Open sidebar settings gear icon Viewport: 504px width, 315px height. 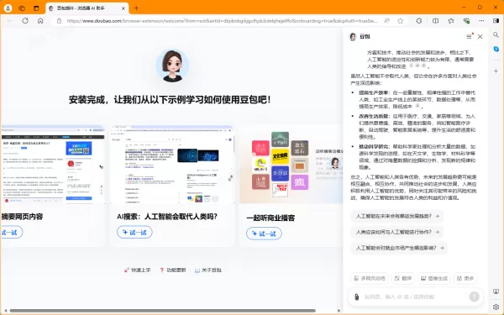(x=496, y=307)
